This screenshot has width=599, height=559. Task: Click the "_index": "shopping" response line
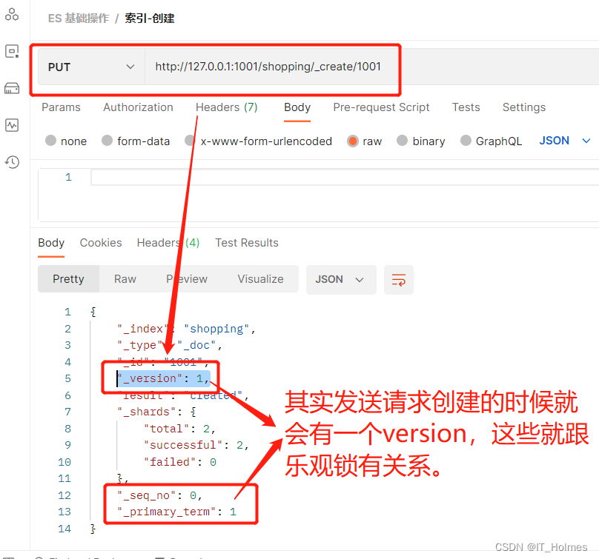186,329
